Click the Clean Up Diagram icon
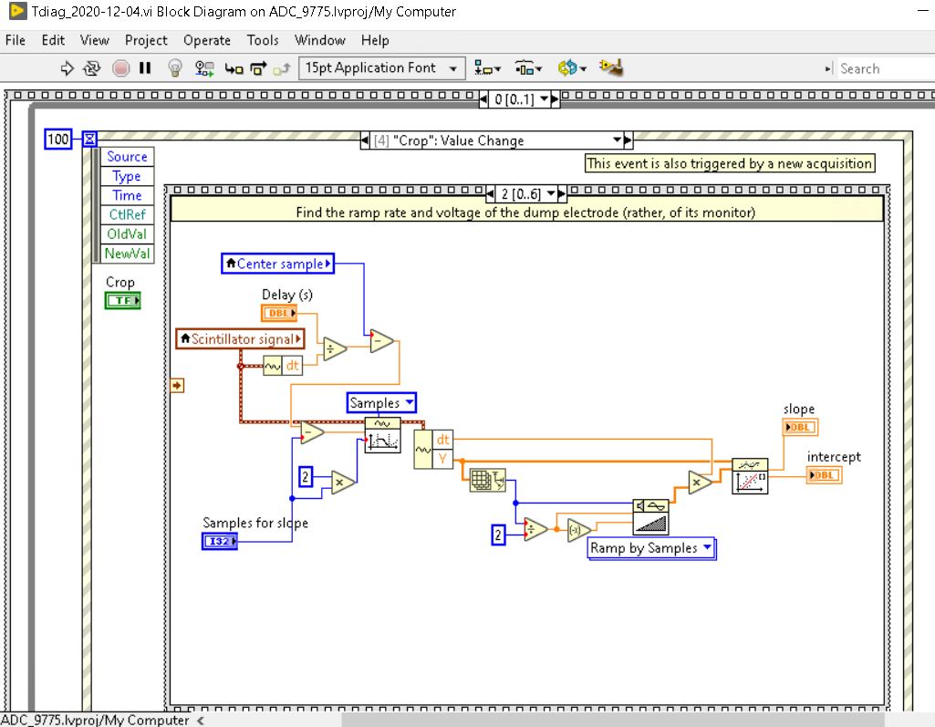The width and height of the screenshot is (935, 727). coord(610,68)
